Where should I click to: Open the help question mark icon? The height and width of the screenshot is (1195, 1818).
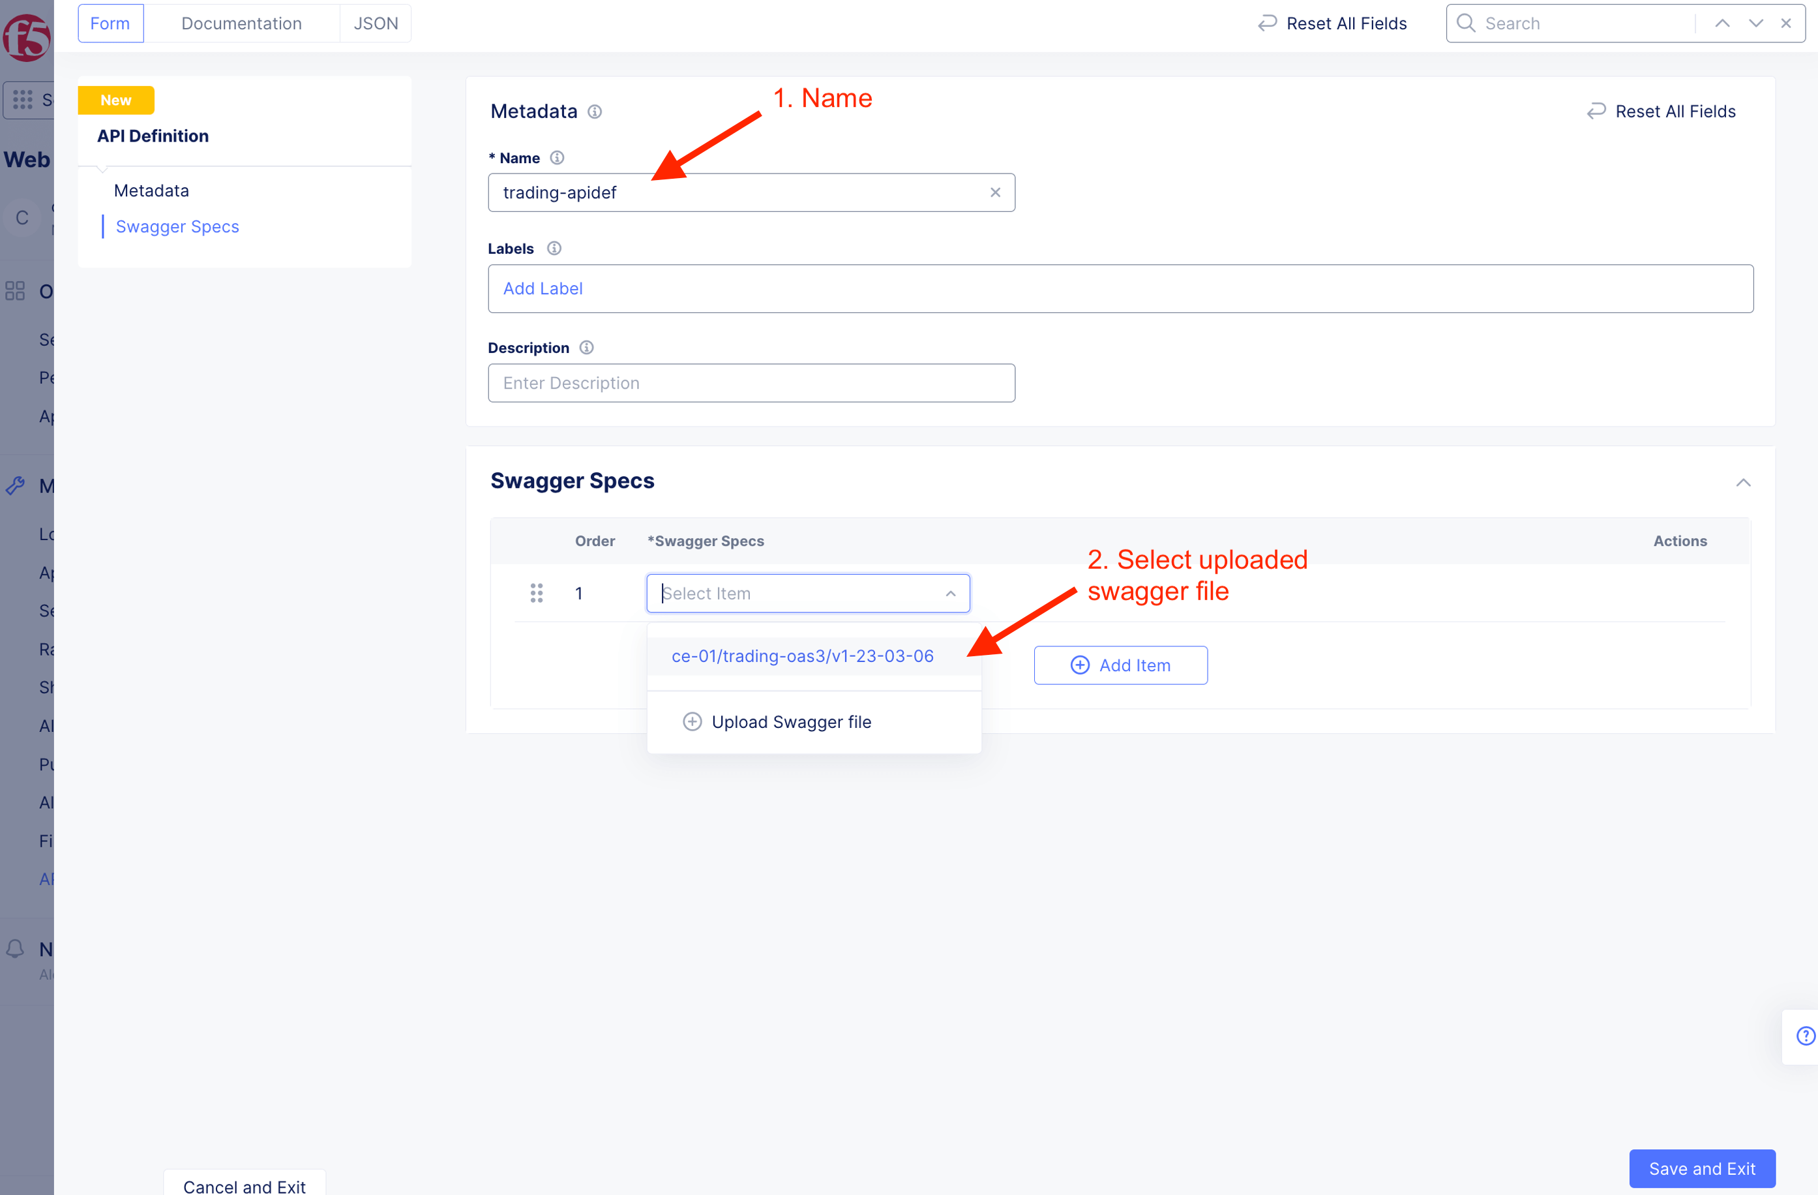1804,1036
